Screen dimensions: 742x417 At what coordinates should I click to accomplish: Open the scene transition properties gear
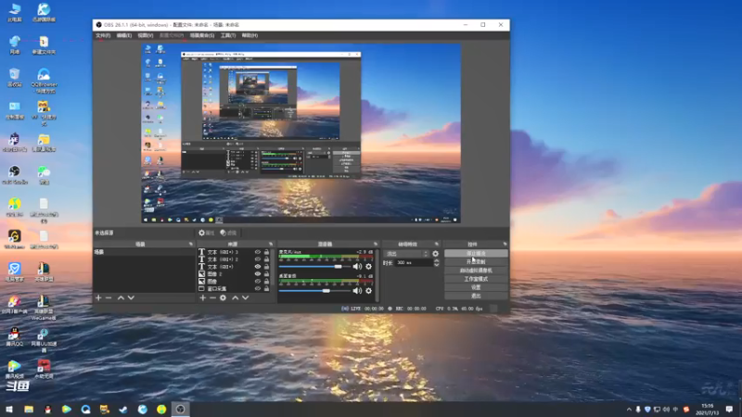436,253
